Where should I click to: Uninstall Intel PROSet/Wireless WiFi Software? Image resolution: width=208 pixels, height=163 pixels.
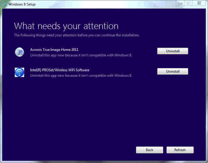(173, 71)
